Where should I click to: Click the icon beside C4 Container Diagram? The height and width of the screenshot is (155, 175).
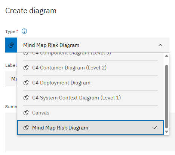click(26, 68)
